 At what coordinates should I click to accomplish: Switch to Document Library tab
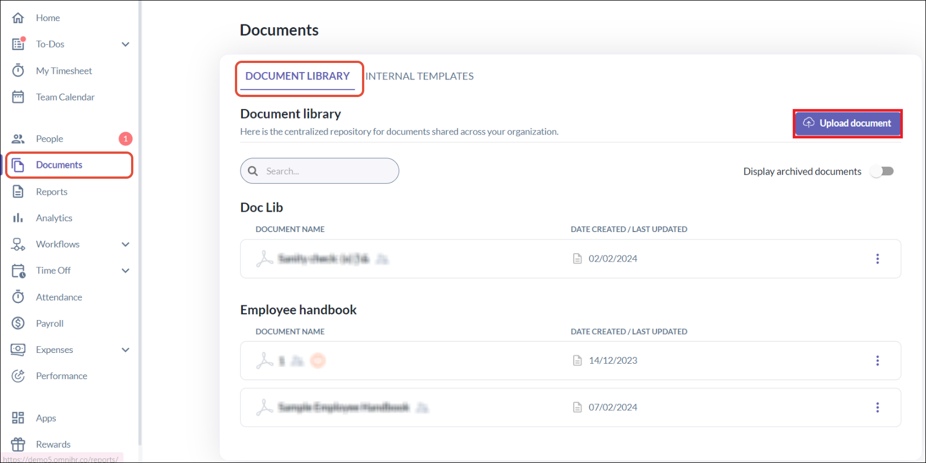[x=297, y=77]
